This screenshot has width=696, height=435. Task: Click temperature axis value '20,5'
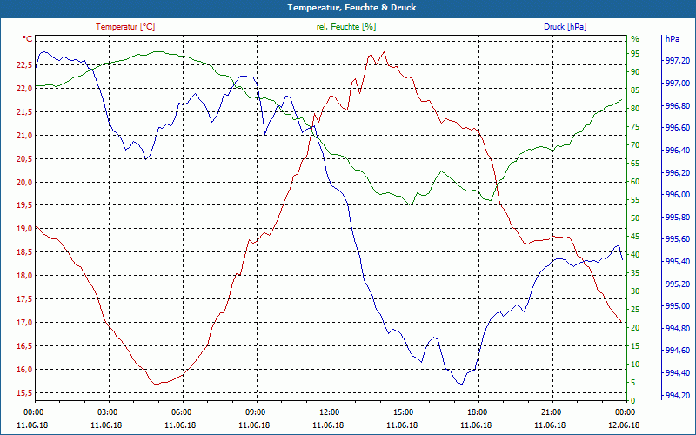[x=24, y=159]
